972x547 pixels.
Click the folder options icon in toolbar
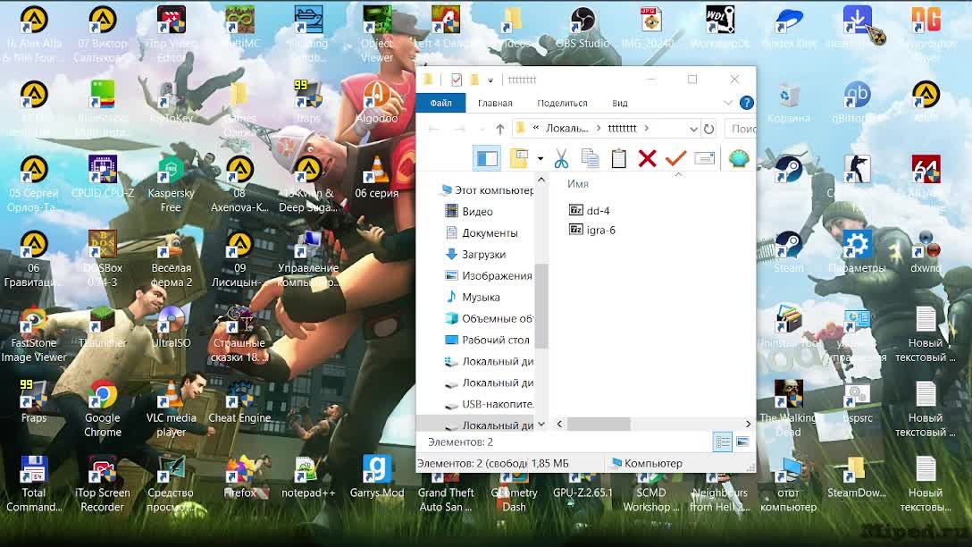(x=519, y=159)
